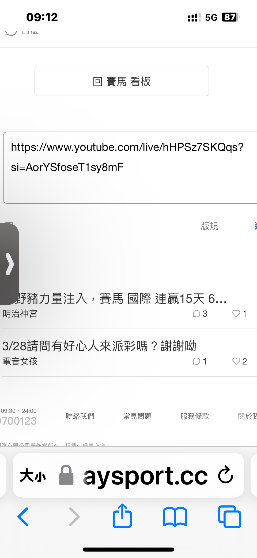Reload the page with the refresh icon
The width and height of the screenshot is (257, 558).
point(226,475)
